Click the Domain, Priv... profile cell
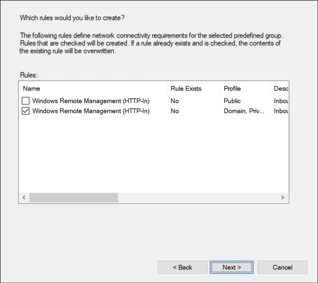This screenshot has width=318, height=283. coord(245,111)
